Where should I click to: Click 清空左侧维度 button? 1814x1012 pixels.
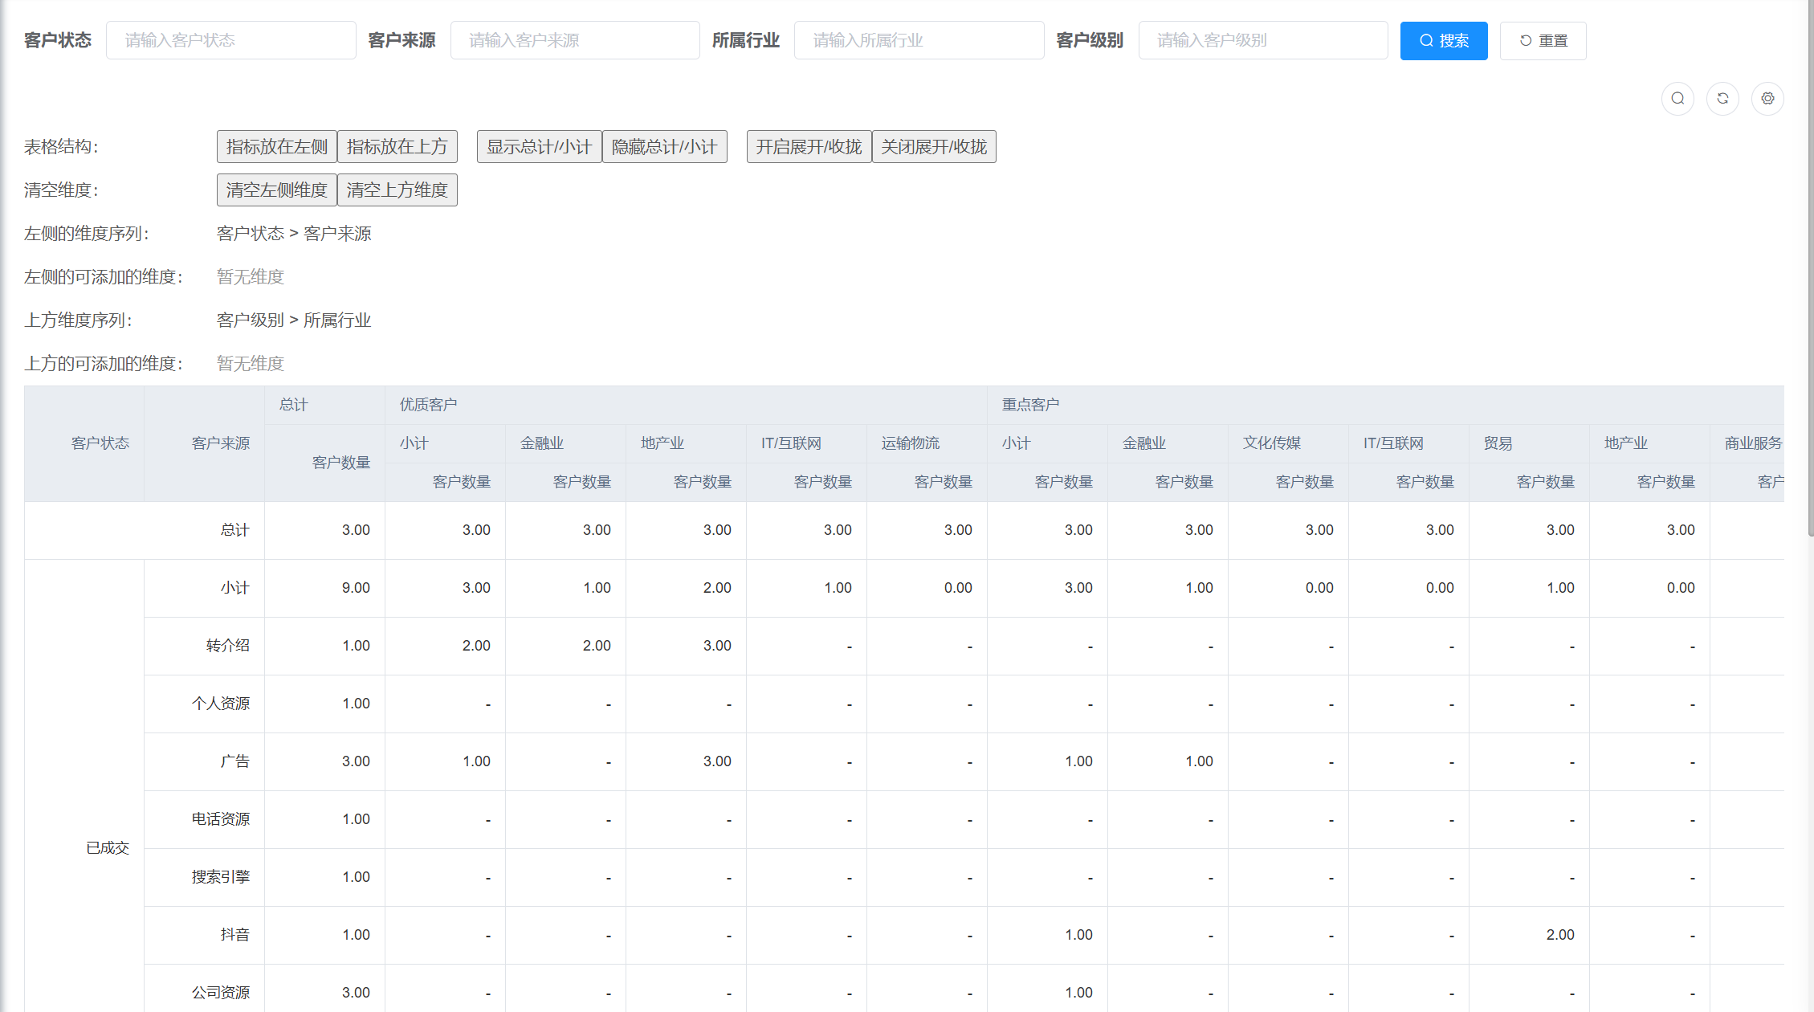(x=276, y=190)
